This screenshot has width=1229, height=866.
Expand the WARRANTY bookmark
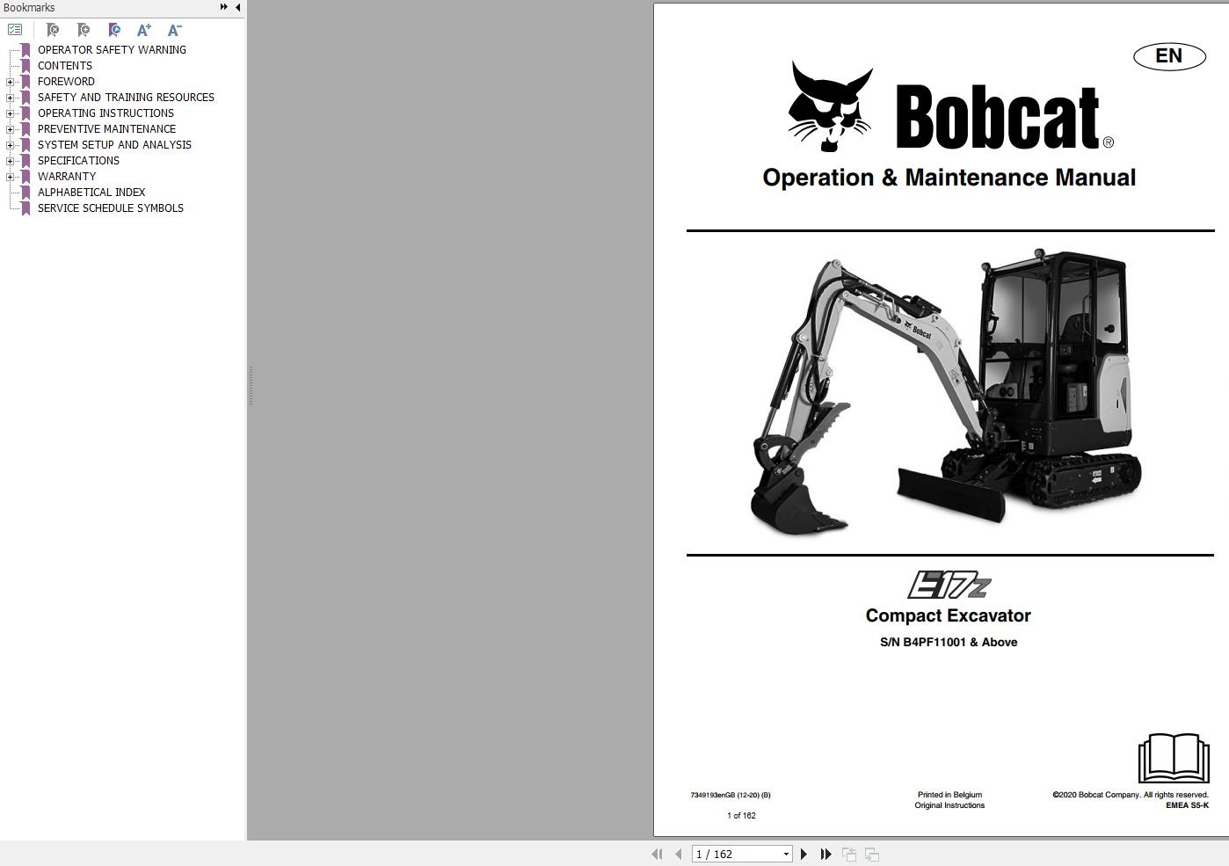tap(10, 177)
